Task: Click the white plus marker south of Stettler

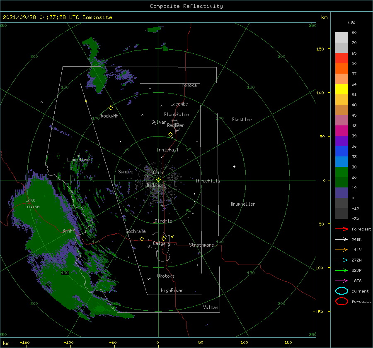Action: 234,166
